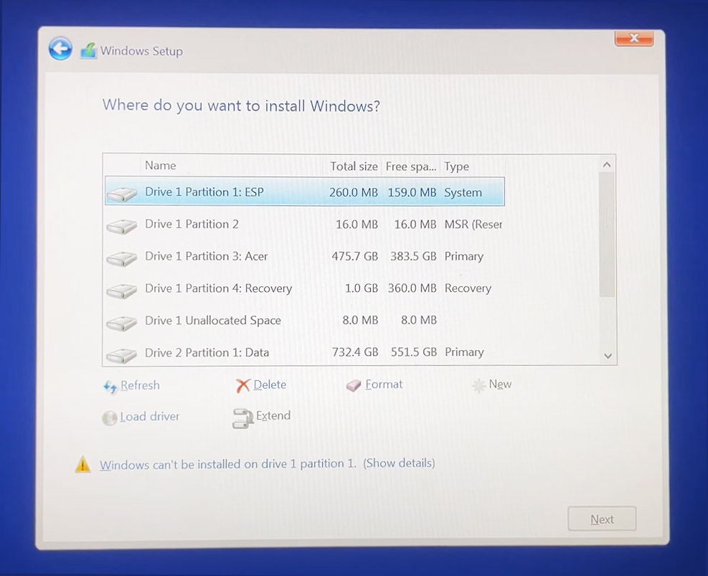
Task: Select Drive 1 Partition 1: ESP row
Action: coord(305,192)
